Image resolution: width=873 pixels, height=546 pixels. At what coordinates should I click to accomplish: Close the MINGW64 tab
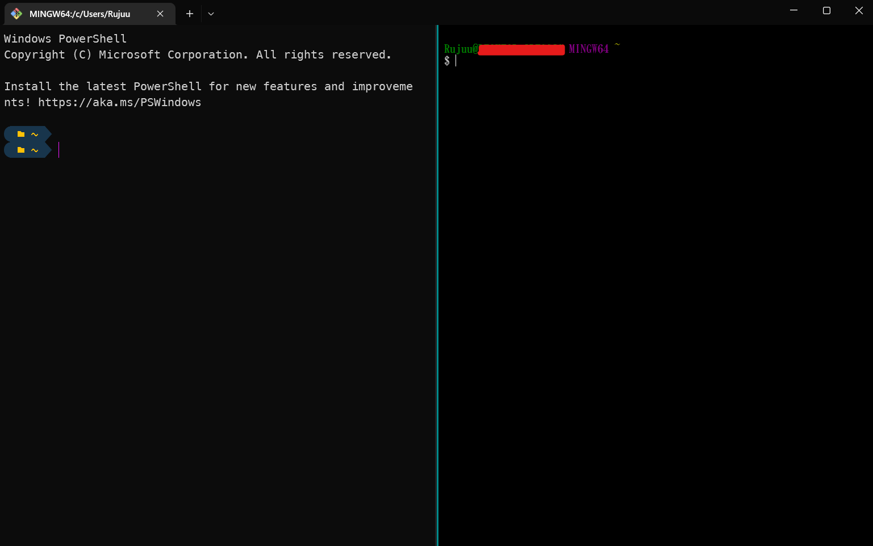(160, 14)
